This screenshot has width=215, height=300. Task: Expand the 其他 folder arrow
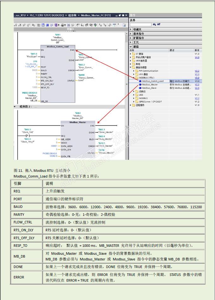tap(131, 64)
